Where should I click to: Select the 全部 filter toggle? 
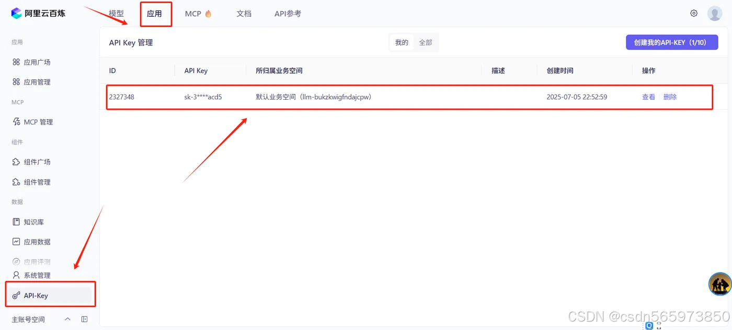(426, 43)
